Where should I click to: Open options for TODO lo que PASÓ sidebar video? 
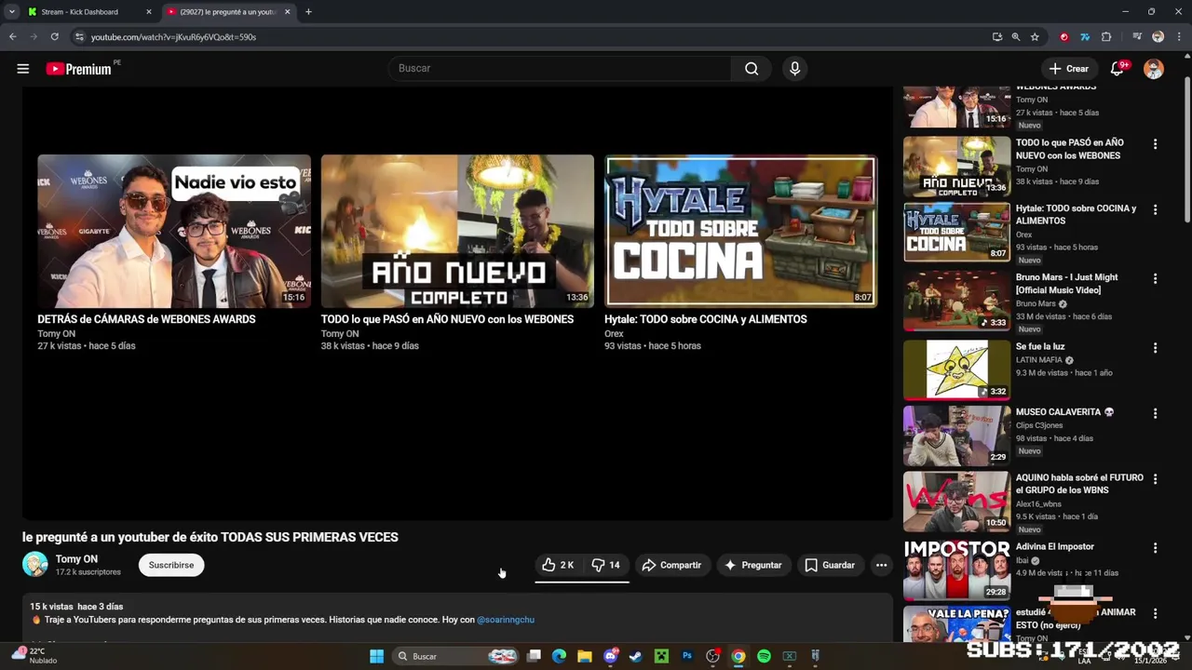(1155, 144)
